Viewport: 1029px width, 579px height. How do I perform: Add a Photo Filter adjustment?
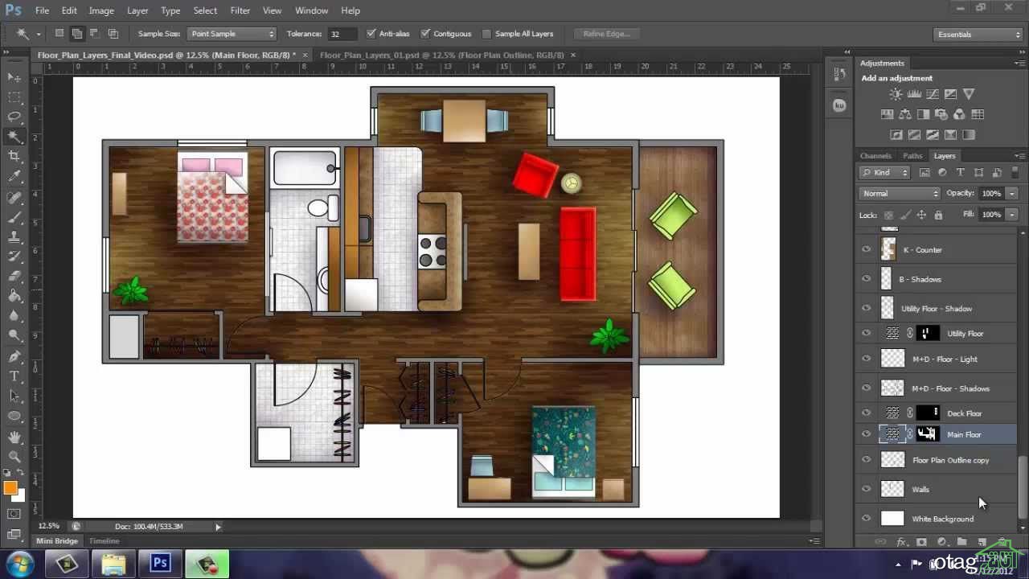[941, 115]
